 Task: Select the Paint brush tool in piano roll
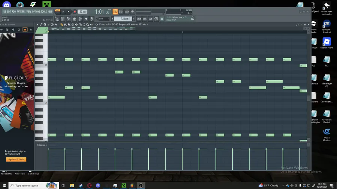click(x=65, y=24)
